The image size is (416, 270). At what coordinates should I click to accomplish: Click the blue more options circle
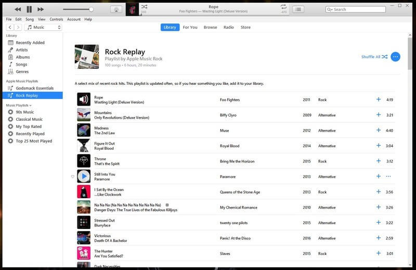395,57
